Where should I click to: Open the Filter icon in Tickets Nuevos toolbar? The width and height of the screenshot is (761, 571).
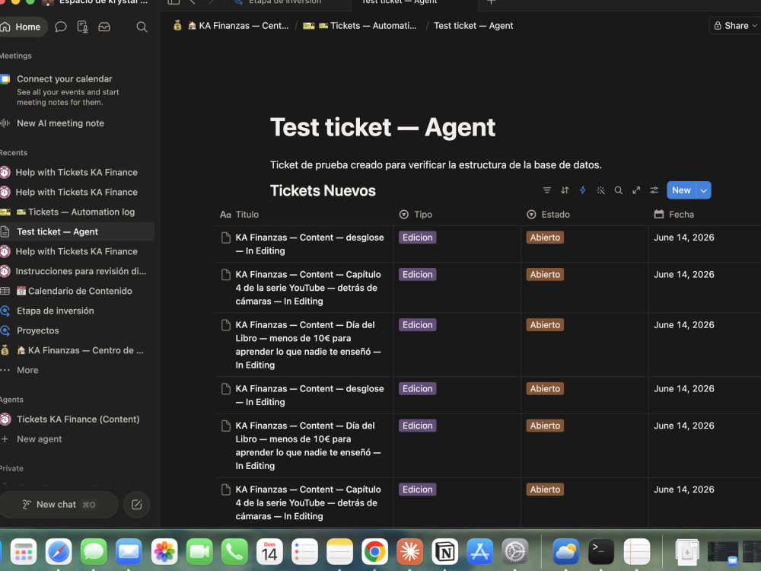[547, 190]
